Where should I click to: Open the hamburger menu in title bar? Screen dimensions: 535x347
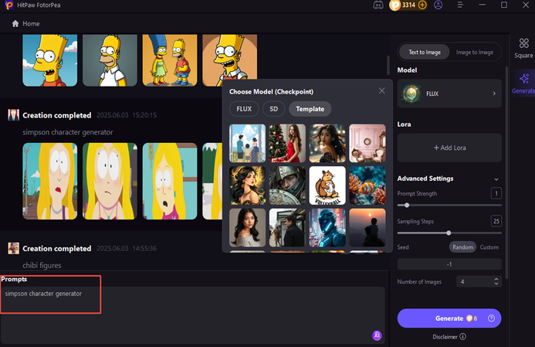tap(460, 5)
